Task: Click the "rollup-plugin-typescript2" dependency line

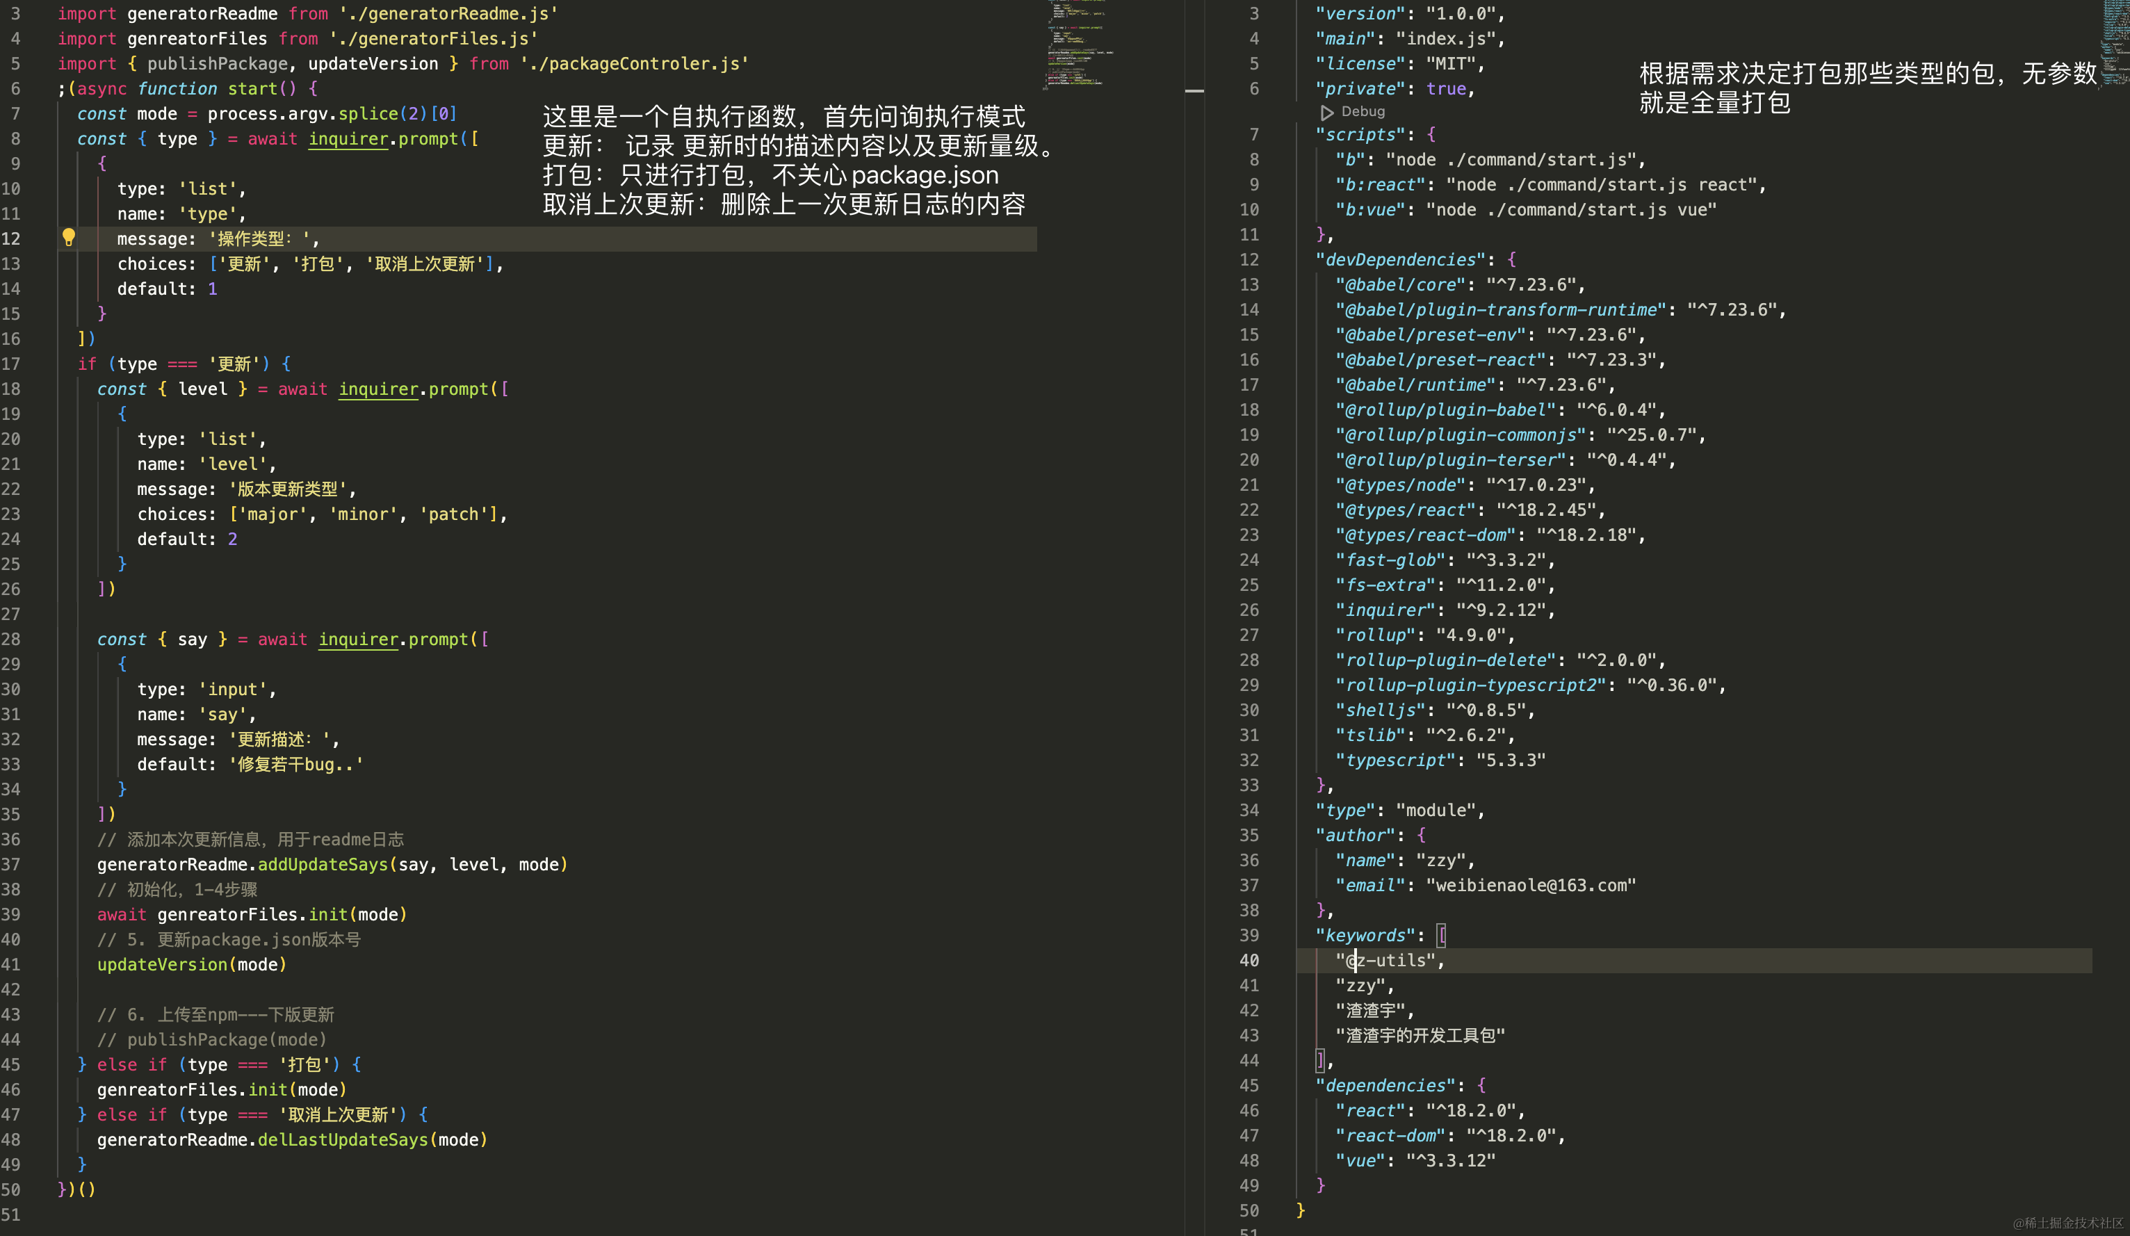Action: pos(1530,685)
